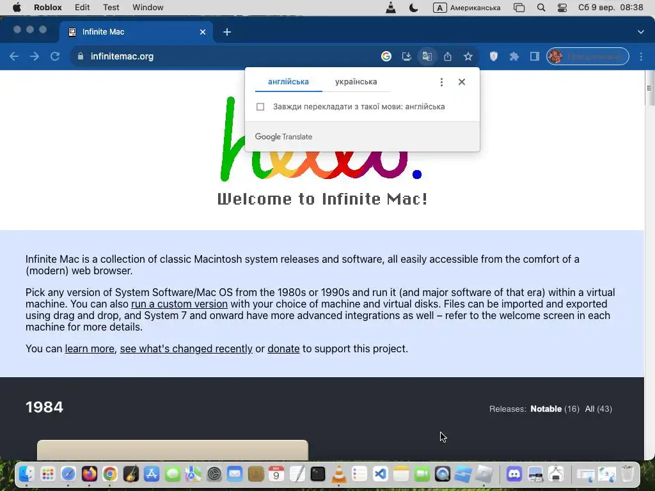The height and width of the screenshot is (491, 655).
Task: Switch to Google Chrome in Dock
Action: coord(110,474)
